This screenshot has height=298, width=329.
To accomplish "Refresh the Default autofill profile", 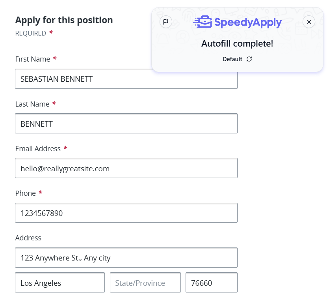I will point(248,59).
